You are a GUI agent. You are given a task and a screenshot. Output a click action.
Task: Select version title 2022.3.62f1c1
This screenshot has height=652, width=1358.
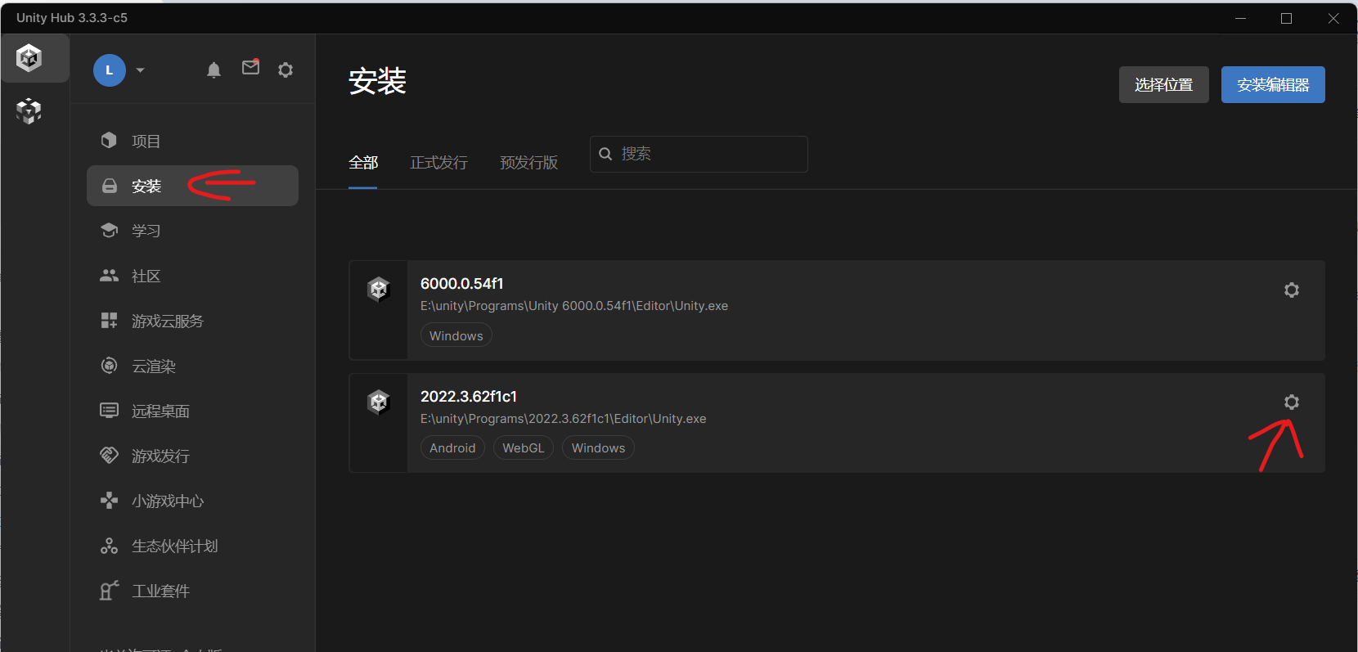[x=469, y=397]
